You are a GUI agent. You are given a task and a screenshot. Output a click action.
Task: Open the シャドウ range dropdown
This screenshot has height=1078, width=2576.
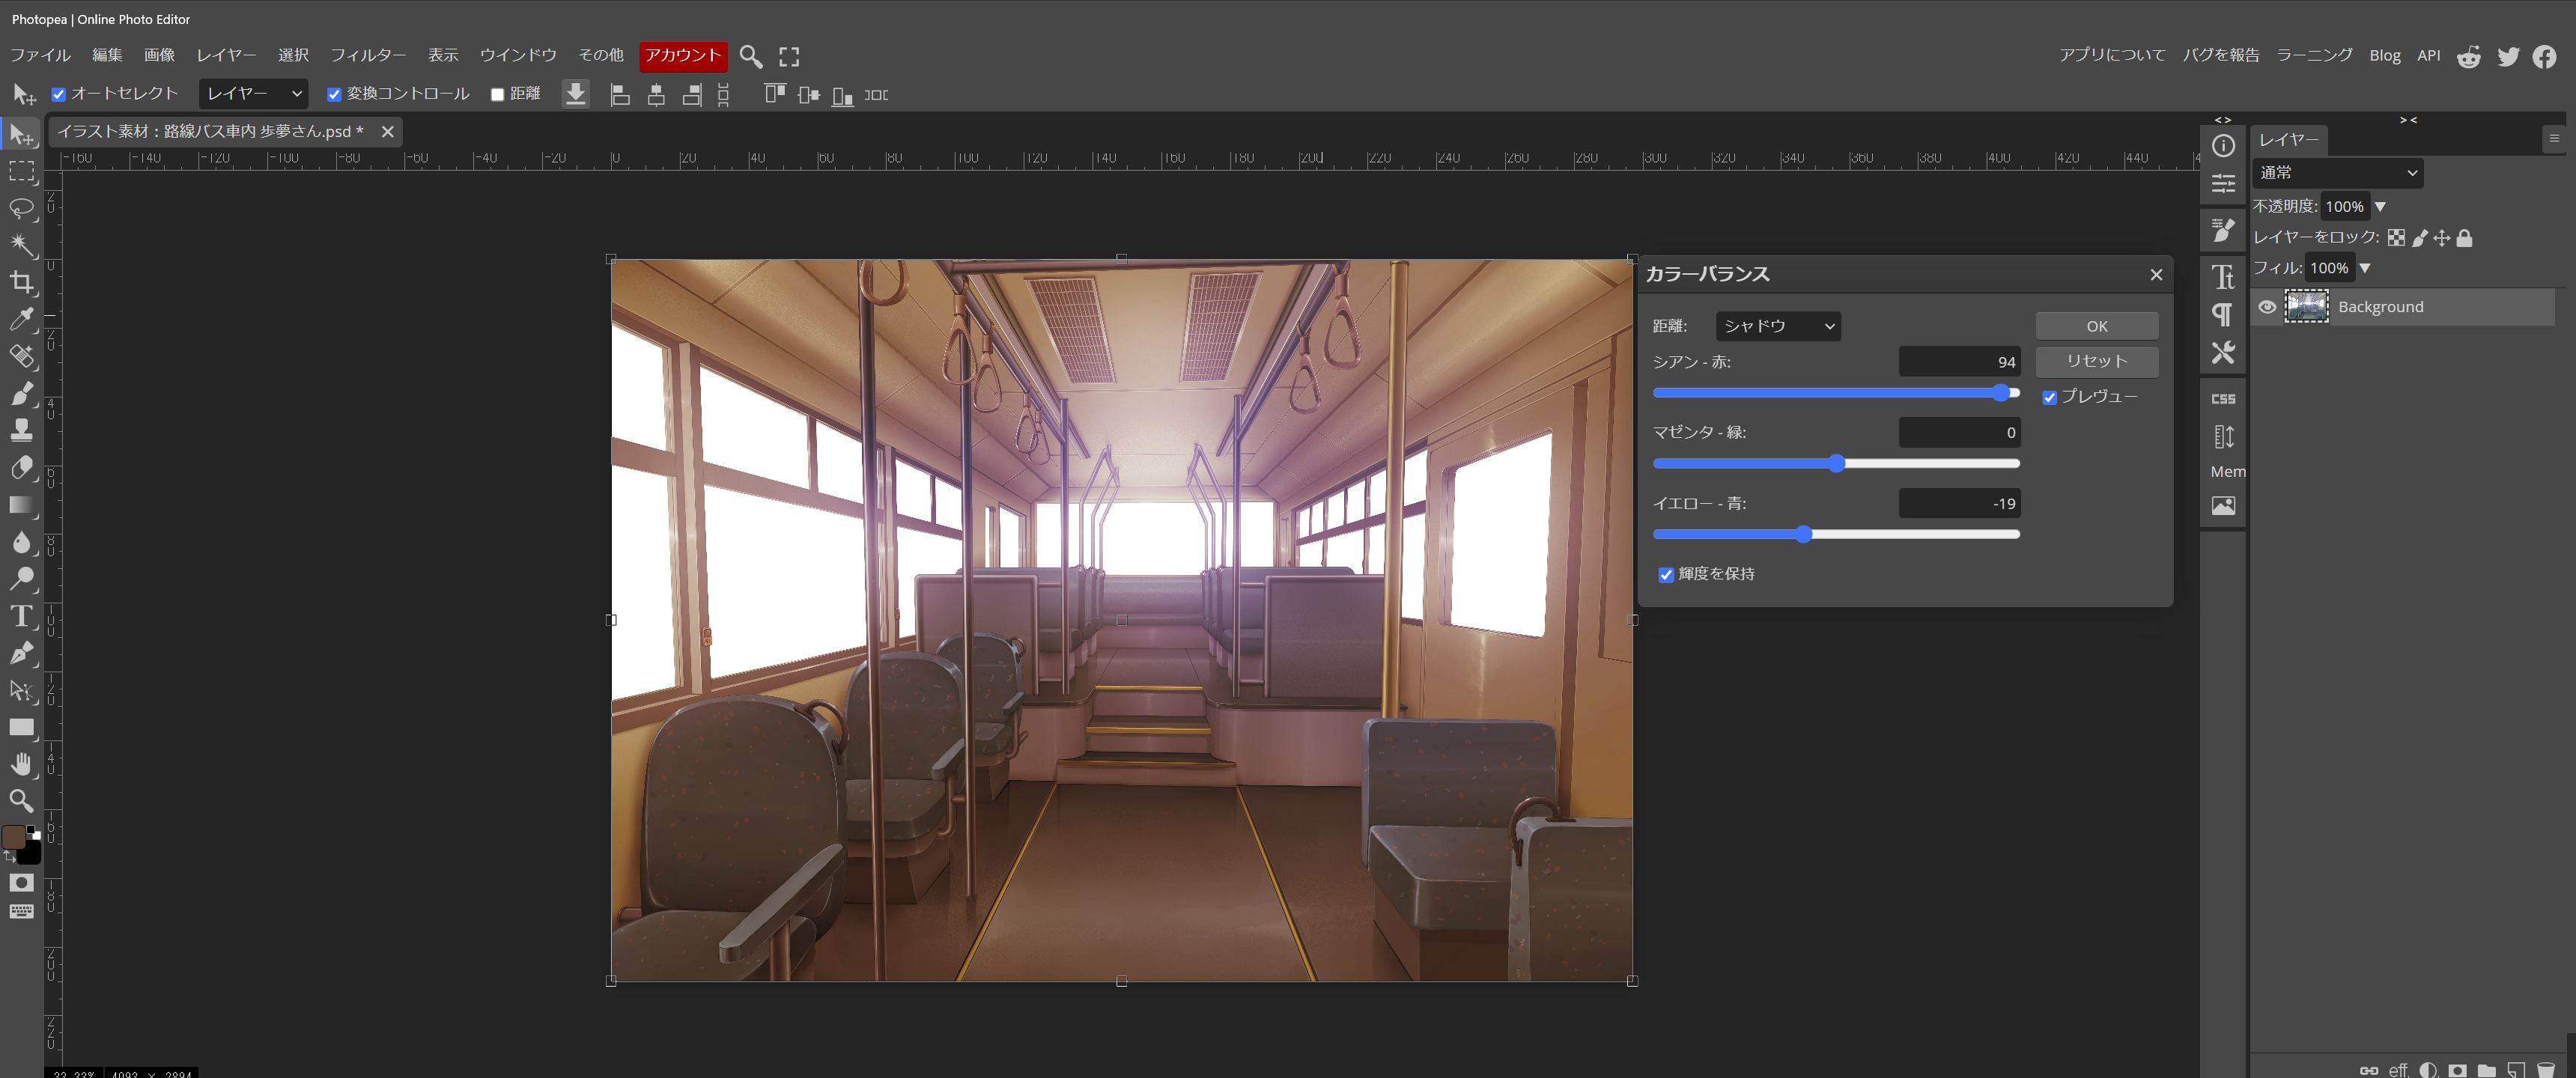(x=1778, y=326)
